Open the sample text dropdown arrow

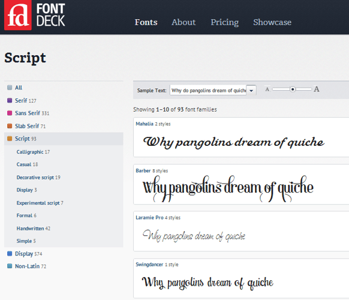251,91
